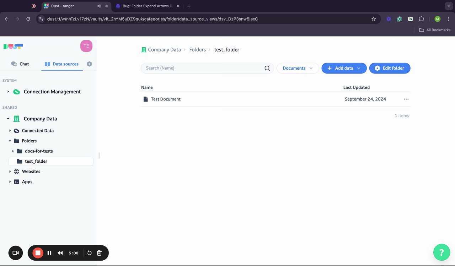Go back in browser history
Viewport: 455px width, 266px height.
tap(7, 19)
